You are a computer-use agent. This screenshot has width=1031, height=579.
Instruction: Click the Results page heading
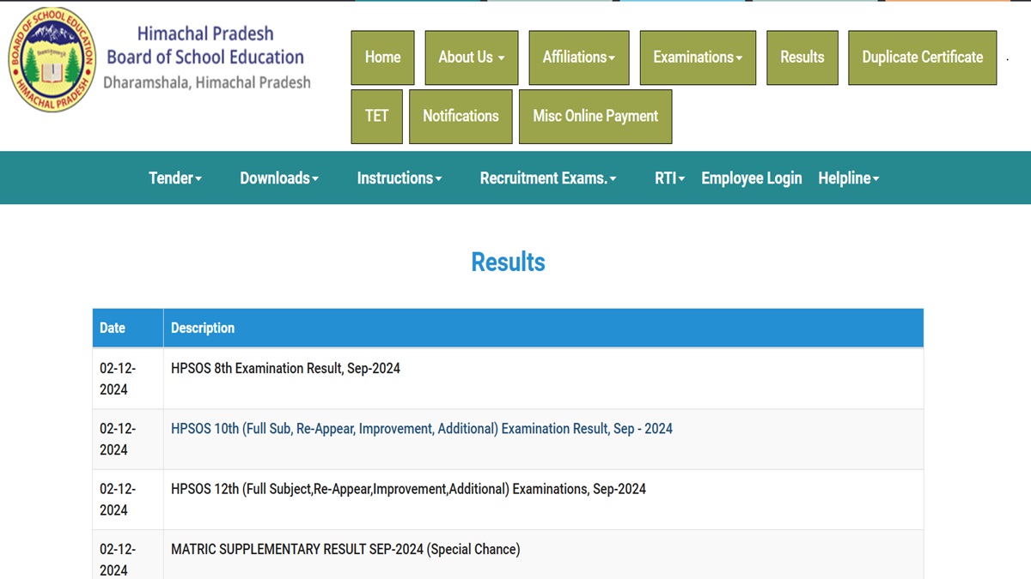[508, 262]
